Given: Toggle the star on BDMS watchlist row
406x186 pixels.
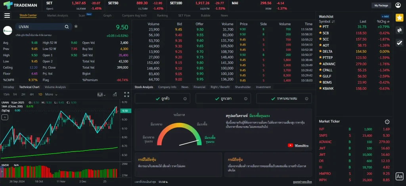Looking at the screenshot, I should [320, 82].
